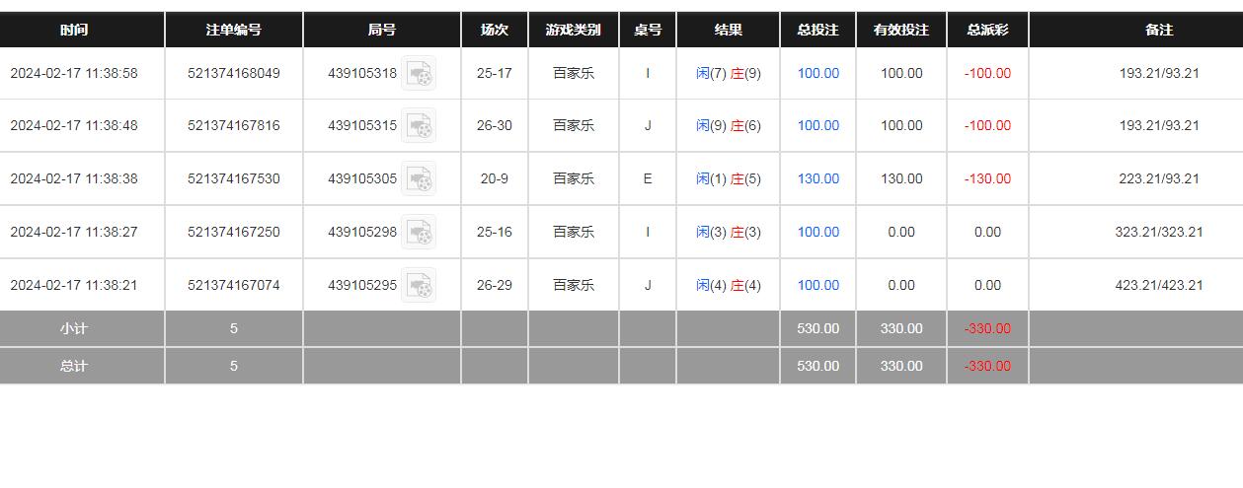1243x488 pixels.
Task: Click total bet link for order 521374168049
Action: [817, 73]
